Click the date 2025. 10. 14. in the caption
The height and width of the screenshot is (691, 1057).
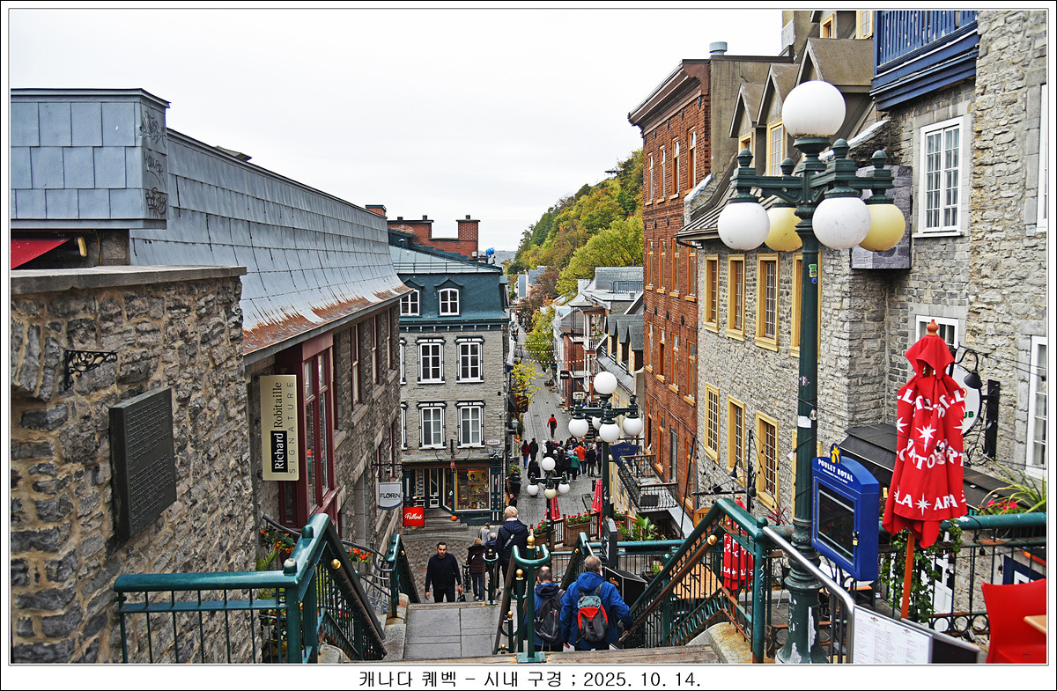coord(641,679)
